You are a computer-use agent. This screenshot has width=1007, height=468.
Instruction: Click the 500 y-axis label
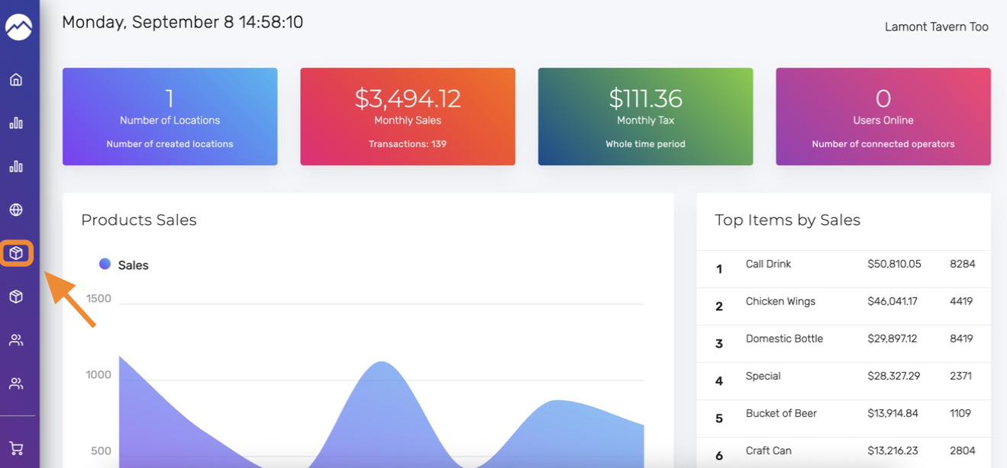point(101,450)
